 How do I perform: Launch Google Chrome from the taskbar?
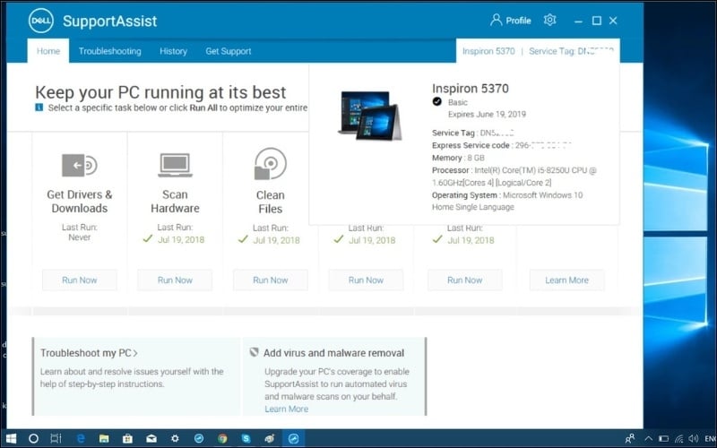pyautogui.click(x=222, y=439)
